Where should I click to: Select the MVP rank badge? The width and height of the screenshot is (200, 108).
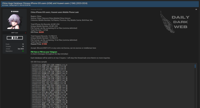click(15, 38)
